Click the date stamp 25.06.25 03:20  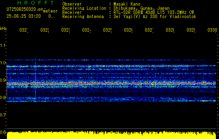point(24,16)
